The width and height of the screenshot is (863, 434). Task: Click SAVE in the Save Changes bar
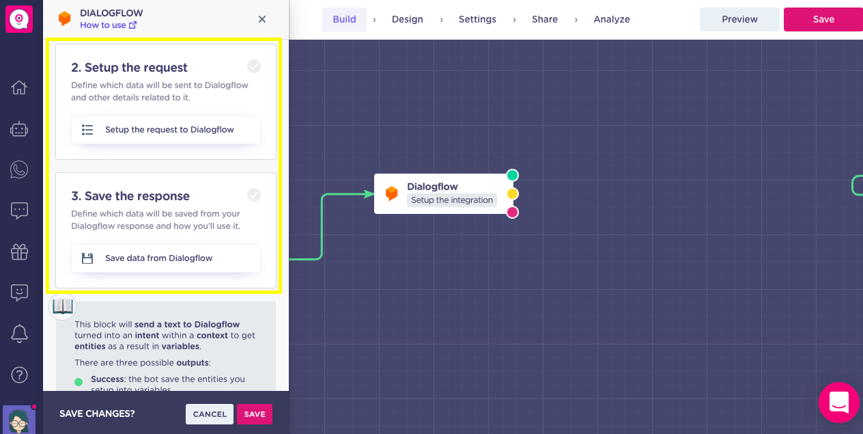click(x=255, y=414)
